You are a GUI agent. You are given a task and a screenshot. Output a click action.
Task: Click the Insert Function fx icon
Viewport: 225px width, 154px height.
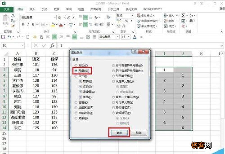52,45
